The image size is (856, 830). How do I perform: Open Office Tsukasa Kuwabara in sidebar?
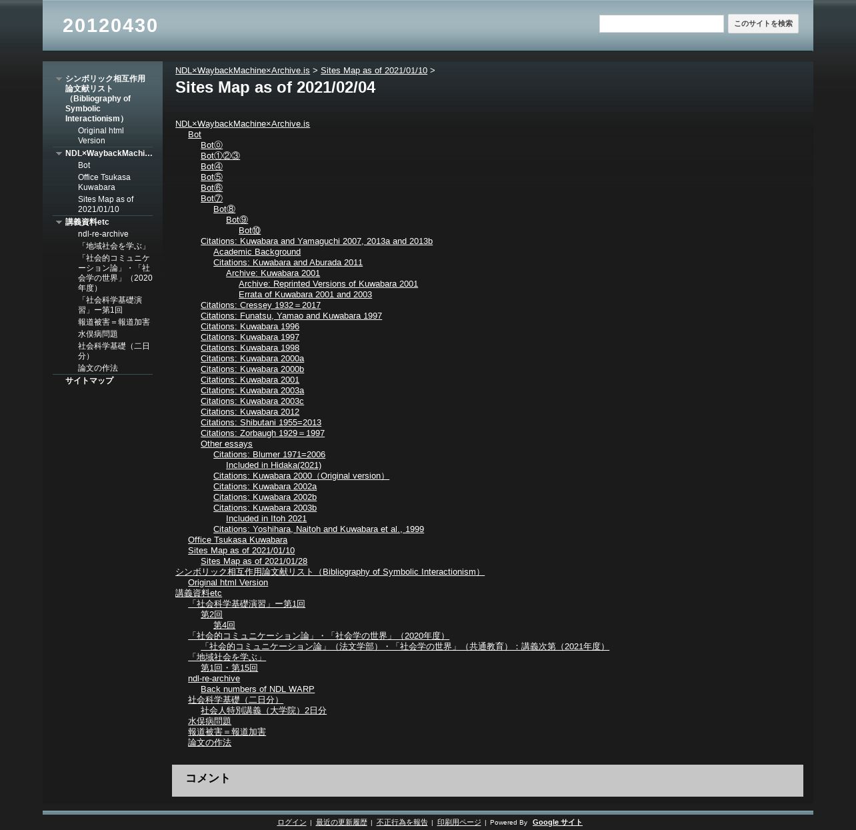tap(104, 182)
